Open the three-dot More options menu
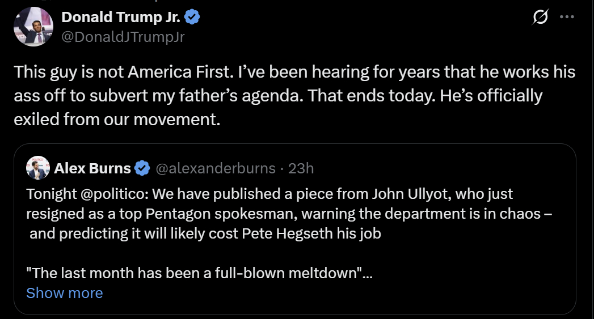Viewport: 594px width, 319px height. [567, 17]
